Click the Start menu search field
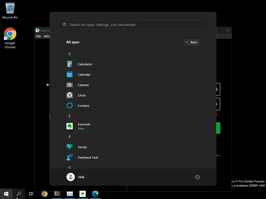266x199 pixels. pyautogui.click(x=133, y=25)
